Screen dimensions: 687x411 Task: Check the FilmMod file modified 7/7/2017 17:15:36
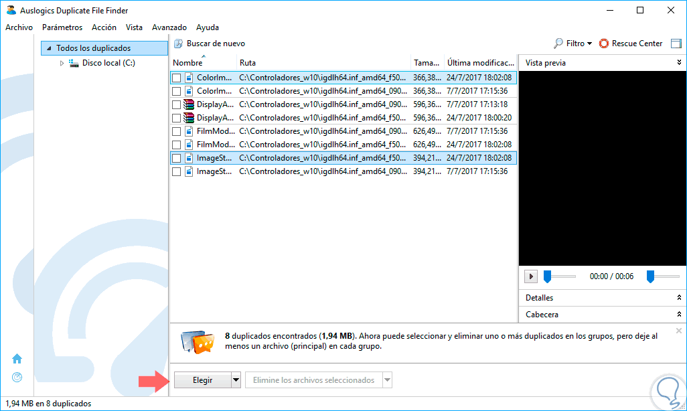[x=177, y=131]
